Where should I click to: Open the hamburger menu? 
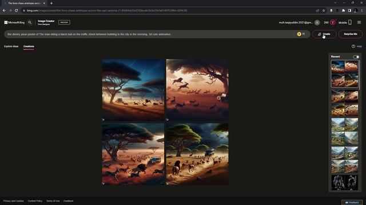point(359,23)
